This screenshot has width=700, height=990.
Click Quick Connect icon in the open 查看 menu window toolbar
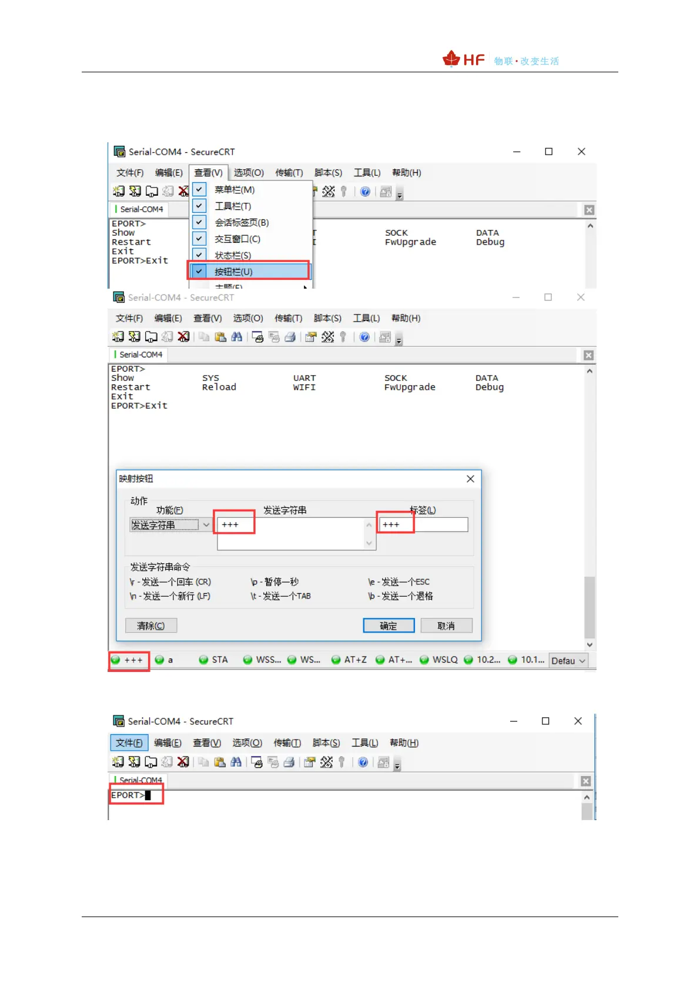point(135,191)
